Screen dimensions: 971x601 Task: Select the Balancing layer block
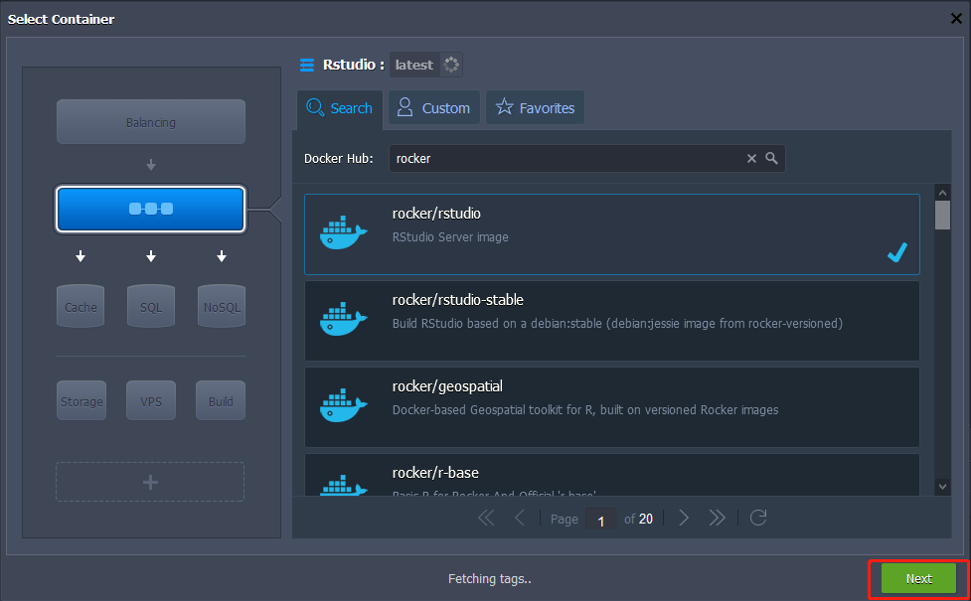point(150,122)
